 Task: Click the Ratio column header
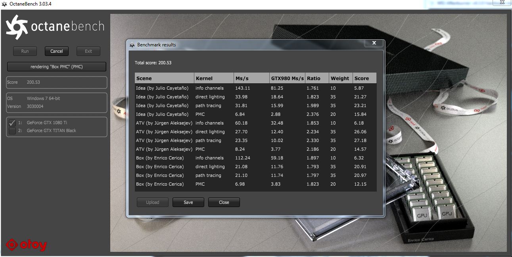tap(317, 78)
